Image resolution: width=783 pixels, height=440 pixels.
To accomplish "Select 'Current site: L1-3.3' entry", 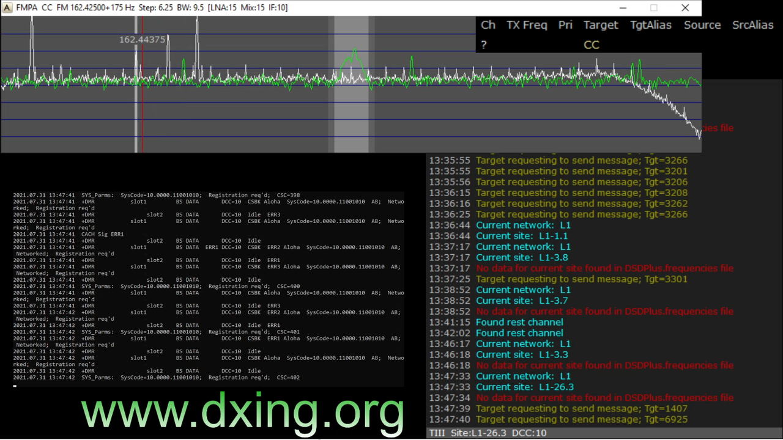I will (499, 355).
